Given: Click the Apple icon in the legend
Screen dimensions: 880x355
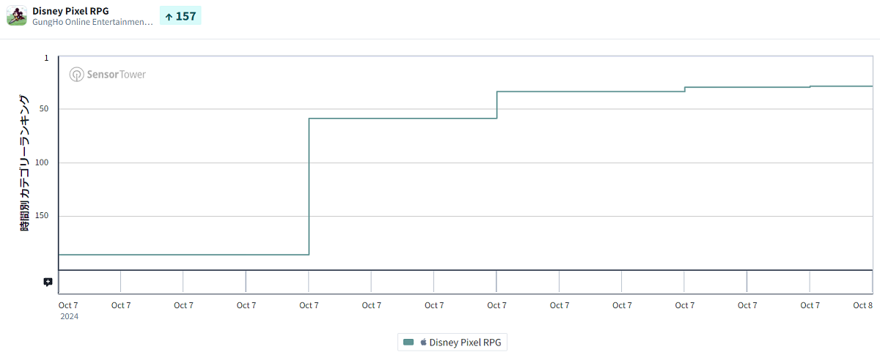Looking at the screenshot, I should (423, 342).
